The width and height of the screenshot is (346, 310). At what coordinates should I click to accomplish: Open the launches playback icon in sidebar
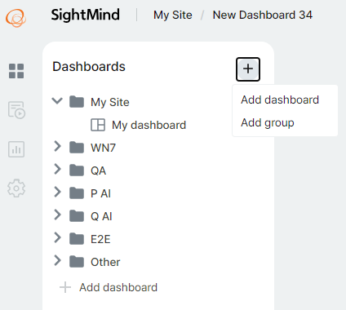[16, 110]
